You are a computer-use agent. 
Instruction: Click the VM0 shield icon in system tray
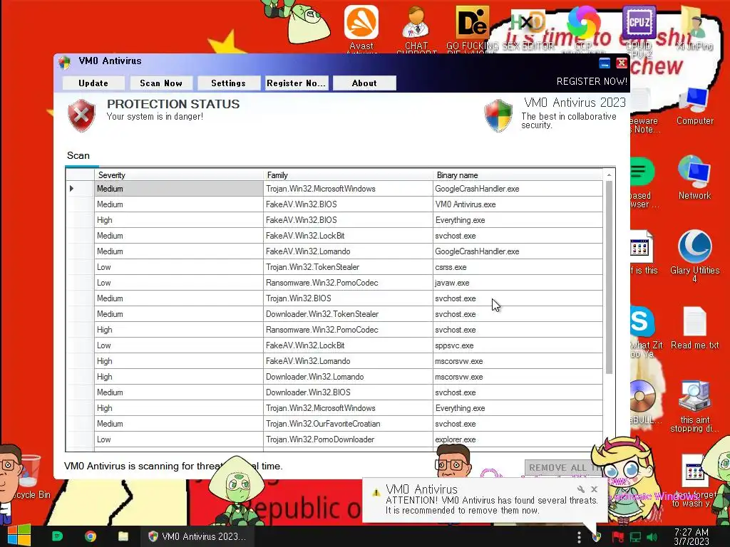(597, 537)
